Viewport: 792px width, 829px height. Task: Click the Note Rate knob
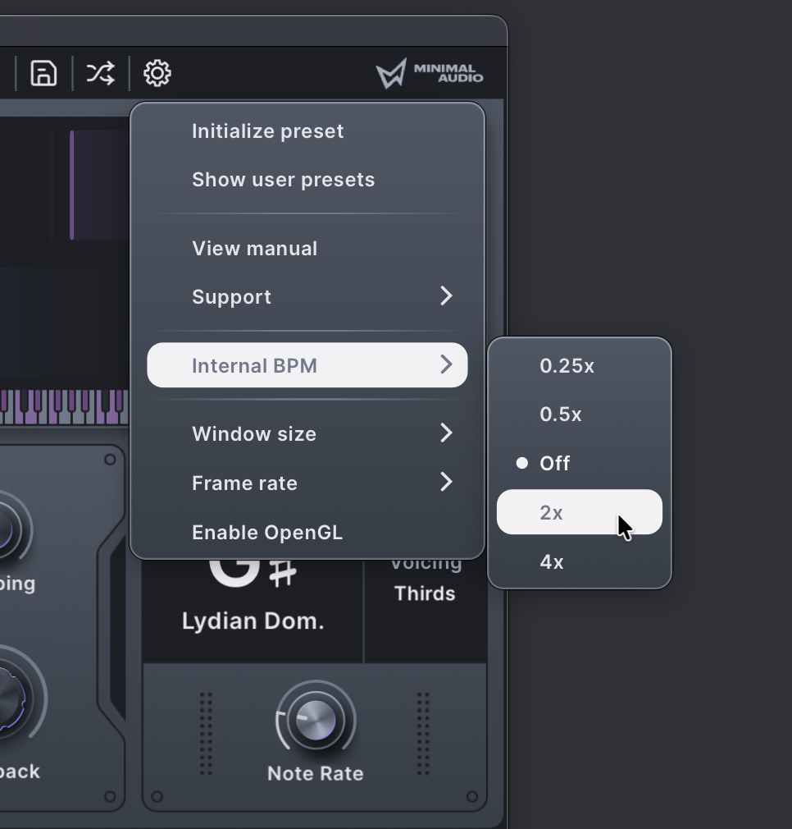click(x=316, y=719)
